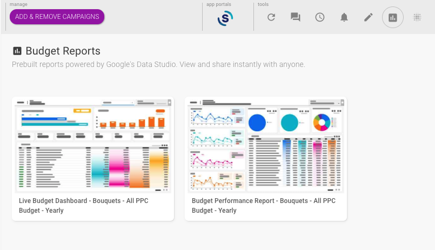Open the Live Budget Dashboard thumbnail

click(x=93, y=145)
